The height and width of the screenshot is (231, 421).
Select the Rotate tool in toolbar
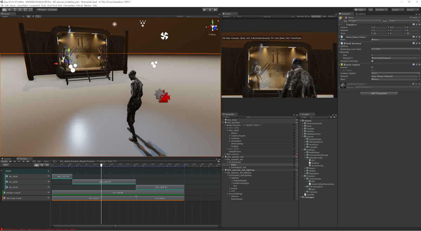[15, 9]
